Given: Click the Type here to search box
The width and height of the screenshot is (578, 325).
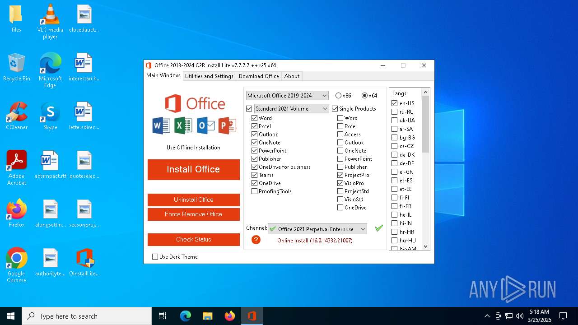Looking at the screenshot, I should [x=87, y=316].
